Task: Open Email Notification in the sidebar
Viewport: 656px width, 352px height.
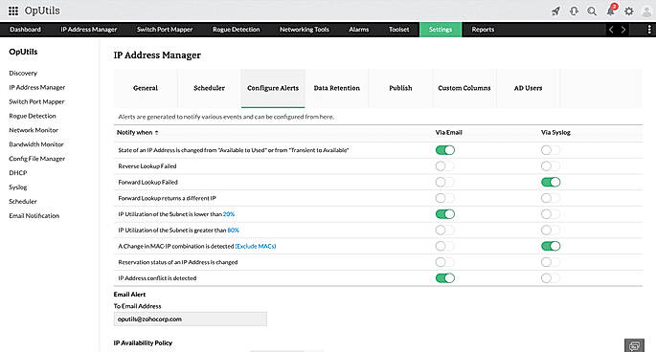Action: point(34,216)
